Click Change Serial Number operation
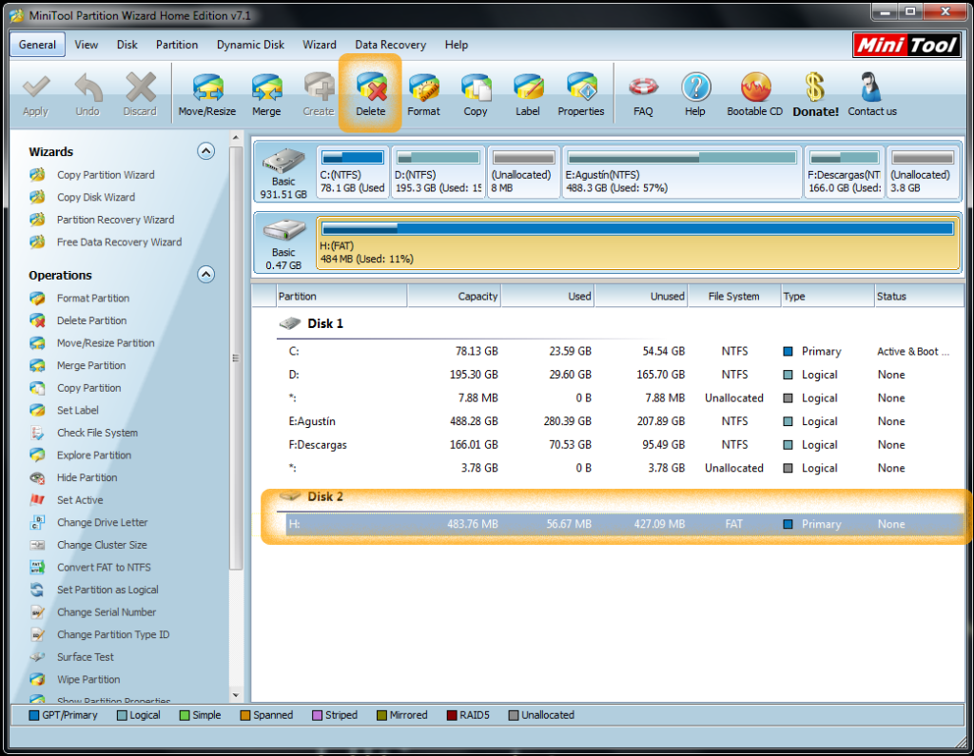 tap(107, 611)
